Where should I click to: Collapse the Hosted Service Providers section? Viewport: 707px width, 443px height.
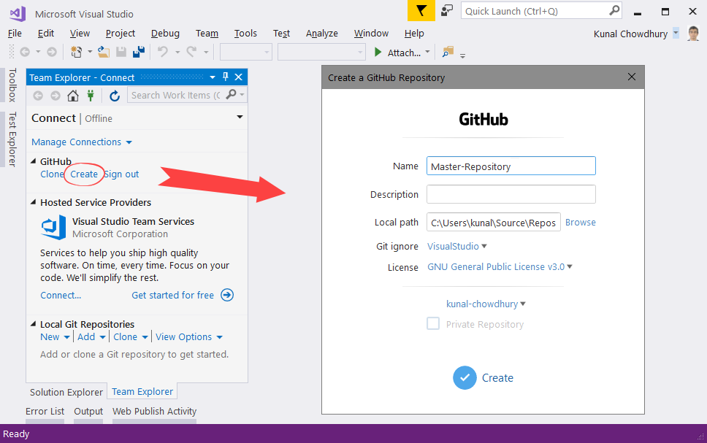[33, 202]
